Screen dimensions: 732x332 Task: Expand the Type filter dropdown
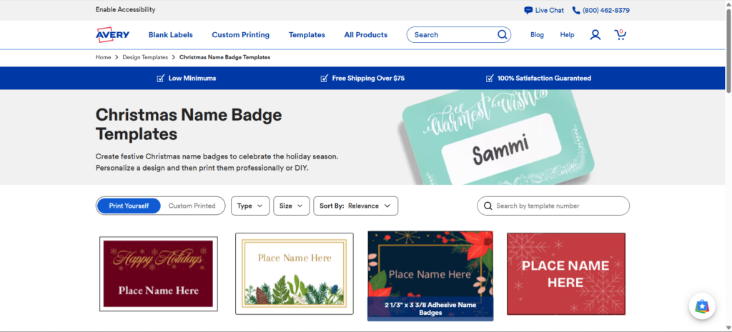pyautogui.click(x=250, y=206)
